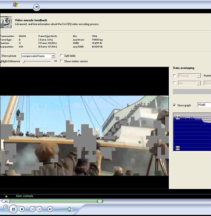This screenshot has width=211, height=216.
Task: Click the round arrow button in the title bar
Action: coord(36,7)
